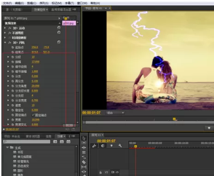Toggle V3 track output eye

click(117, 172)
